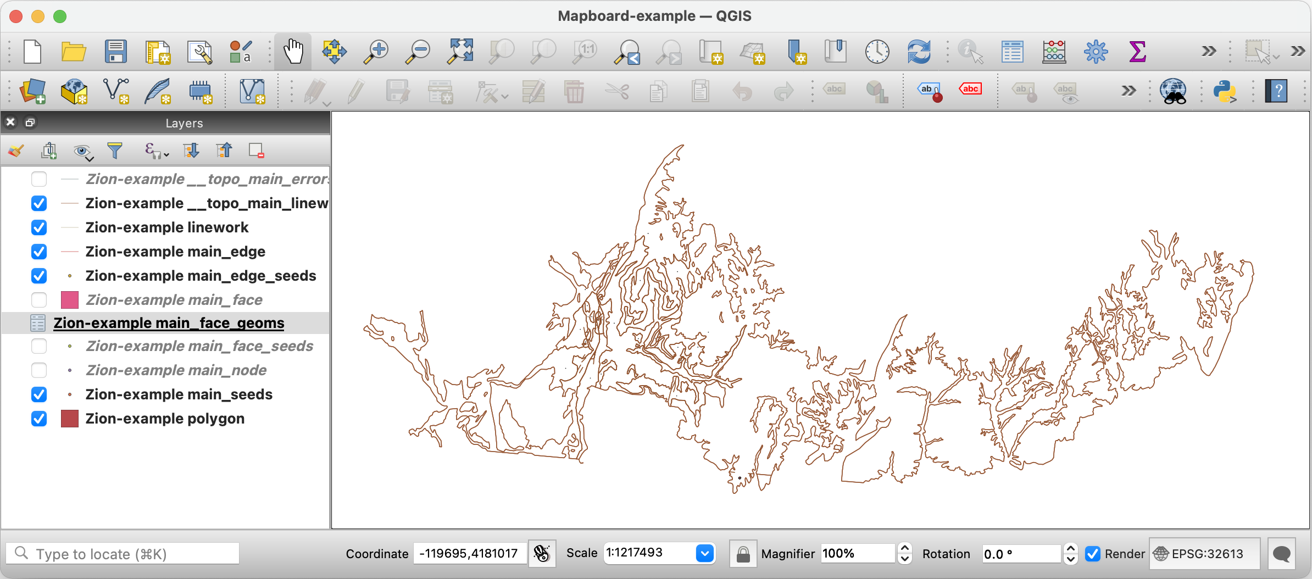Select the Pan Map hand tool
Screen dimensions: 1312x579
pos(293,52)
